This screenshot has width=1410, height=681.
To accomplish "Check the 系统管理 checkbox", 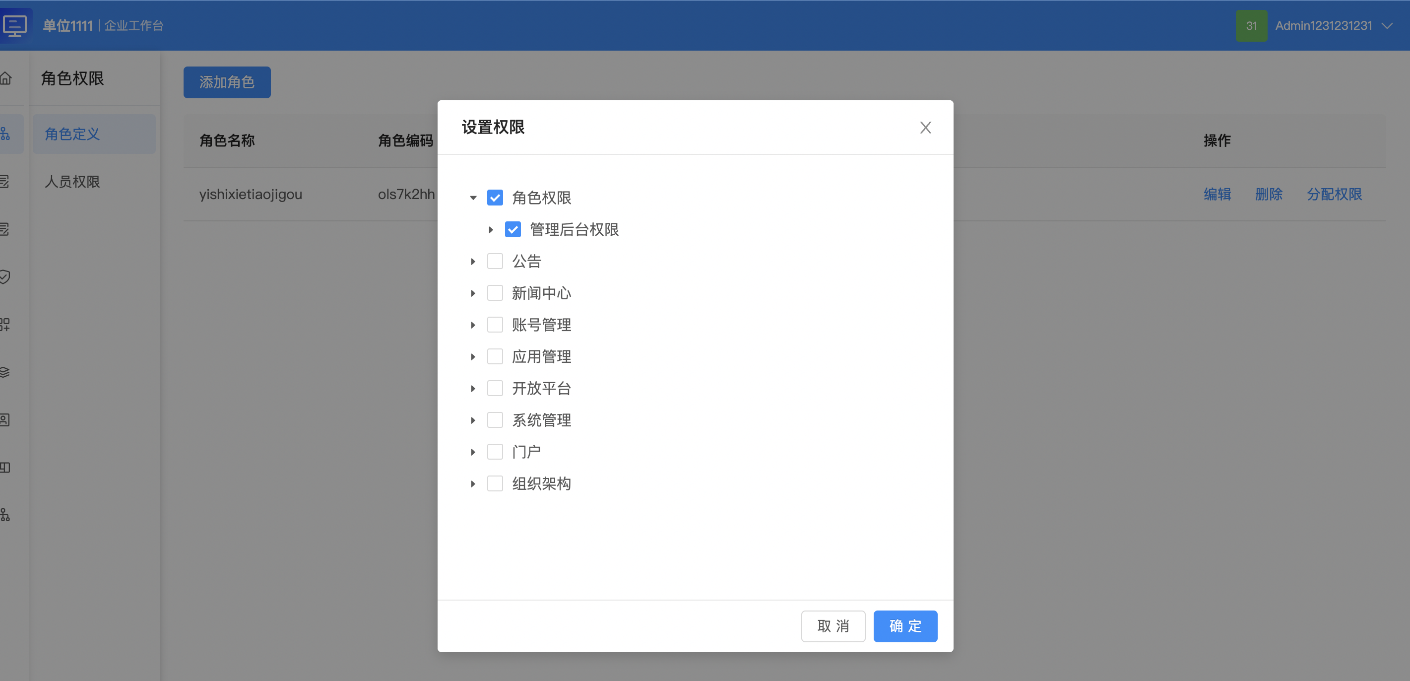I will [495, 420].
